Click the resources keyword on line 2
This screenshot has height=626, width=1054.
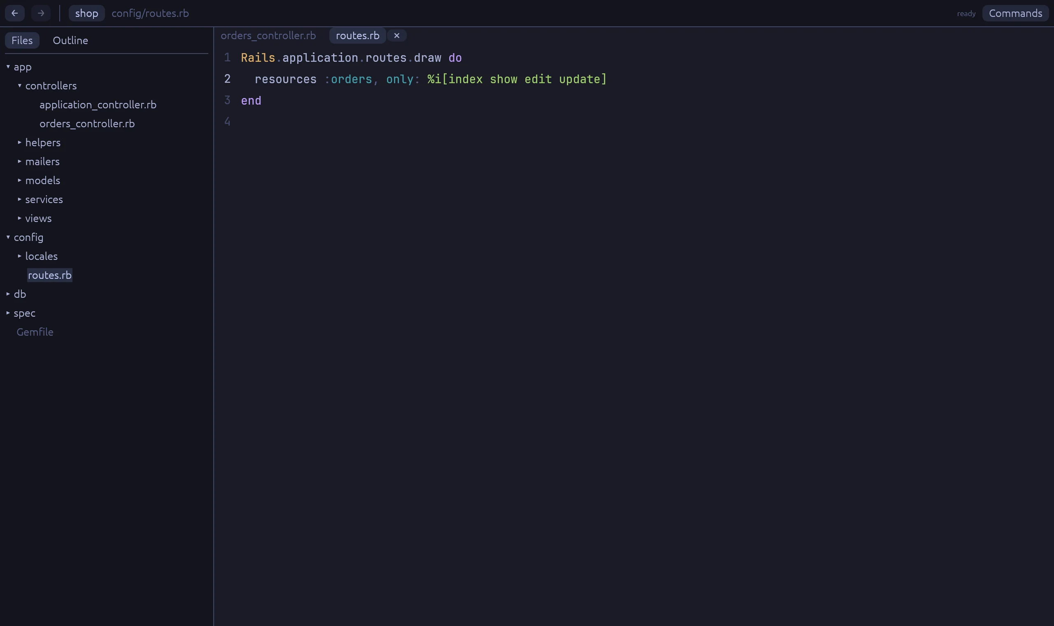286,79
